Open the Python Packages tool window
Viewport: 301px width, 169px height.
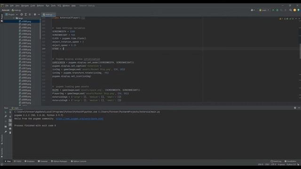click(59, 161)
